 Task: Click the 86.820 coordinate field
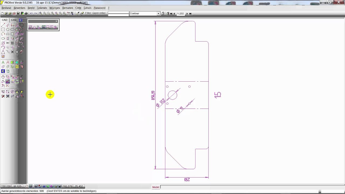click(17, 186)
